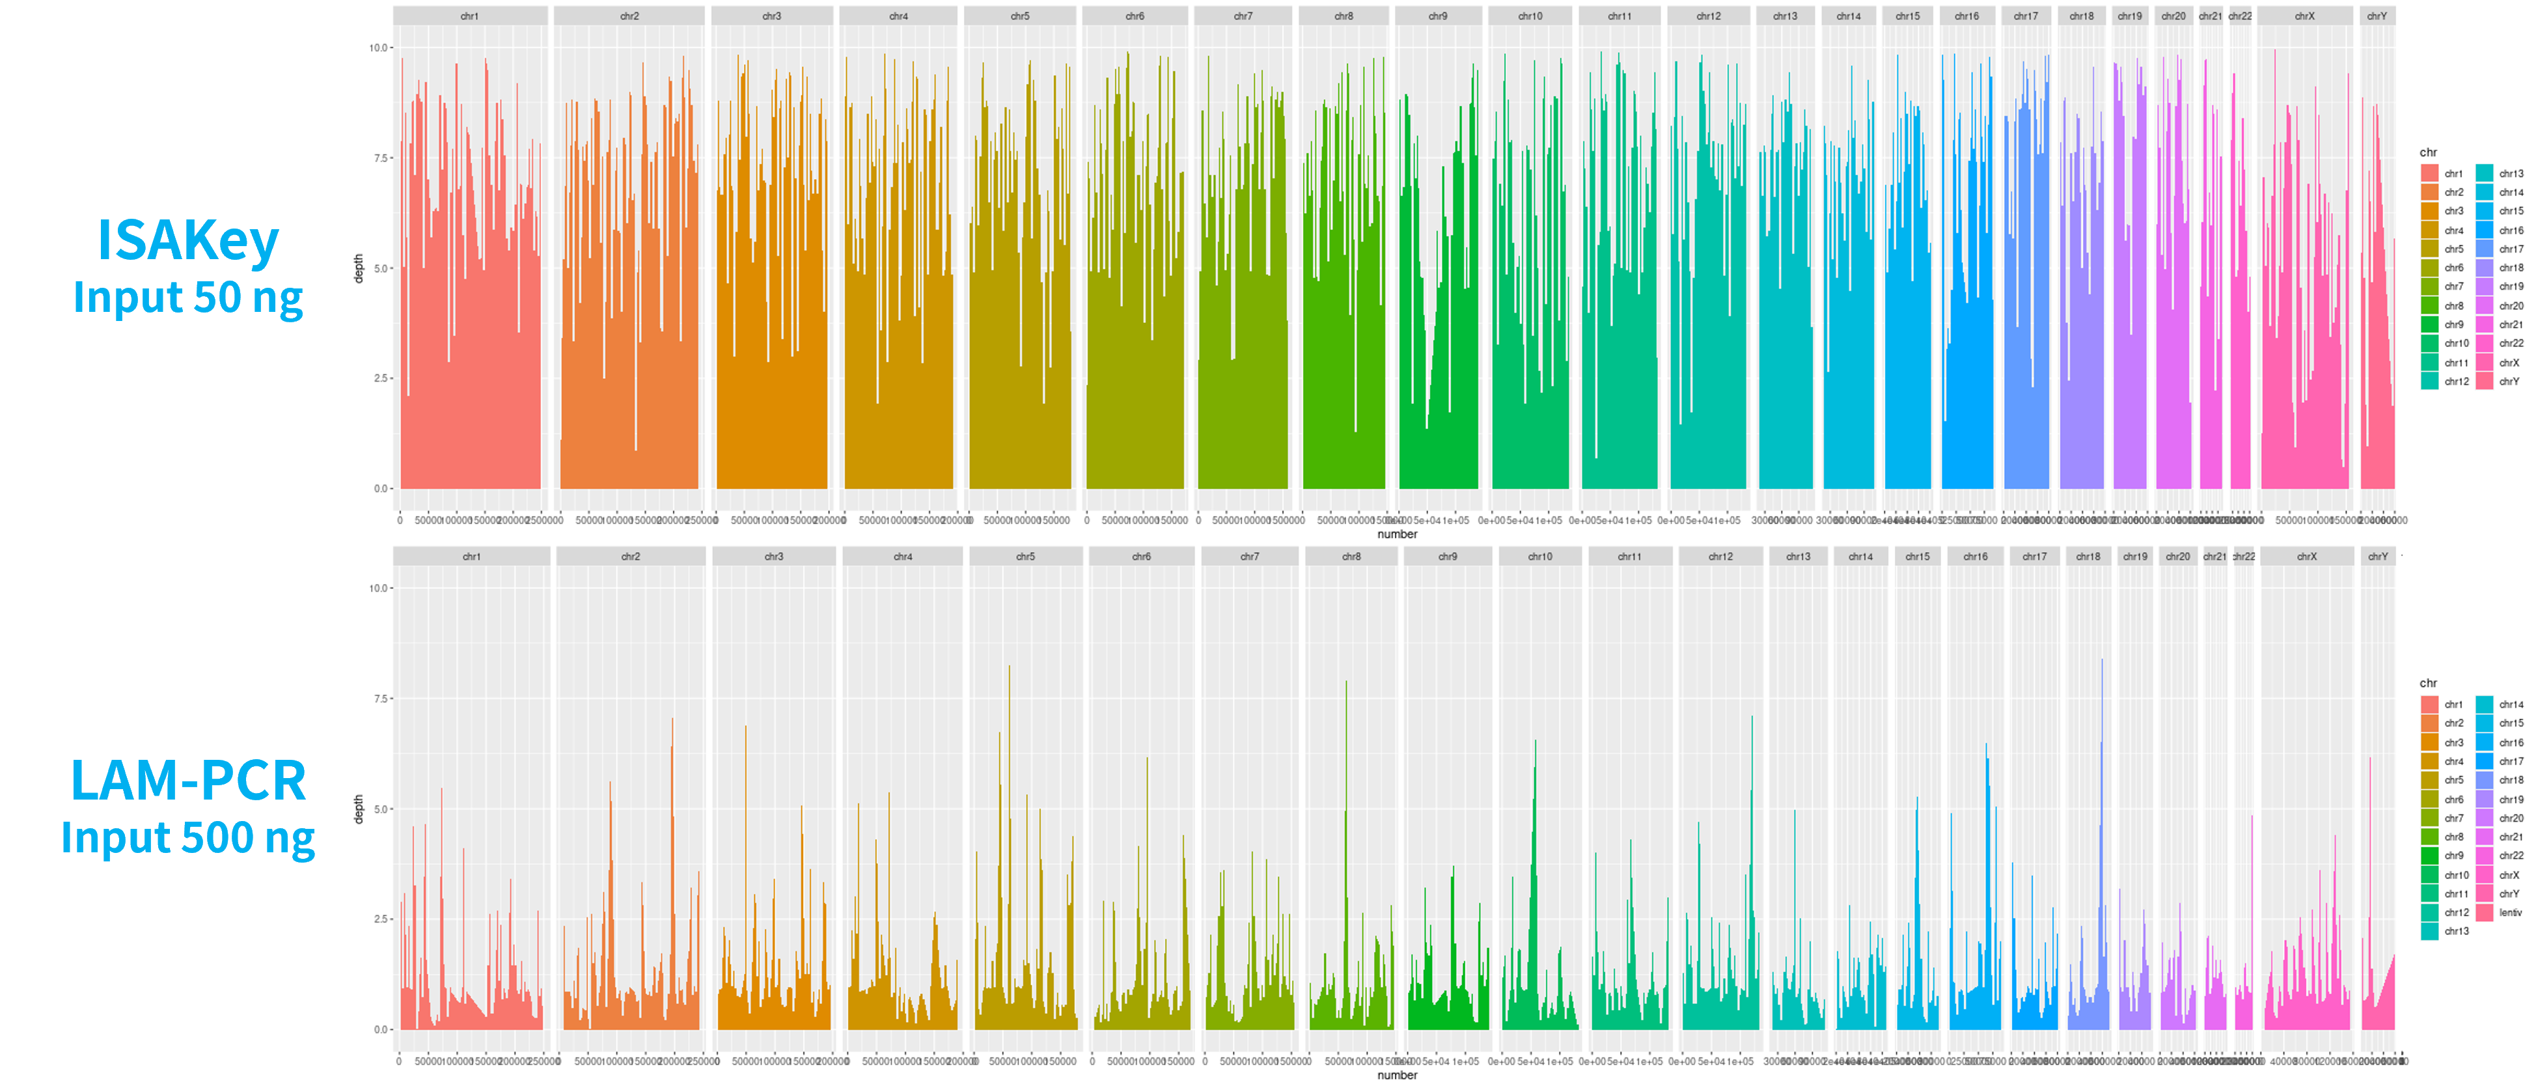2536x1088 pixels.
Task: Click the chr9 green swatch in top legend
Action: coord(2429,325)
